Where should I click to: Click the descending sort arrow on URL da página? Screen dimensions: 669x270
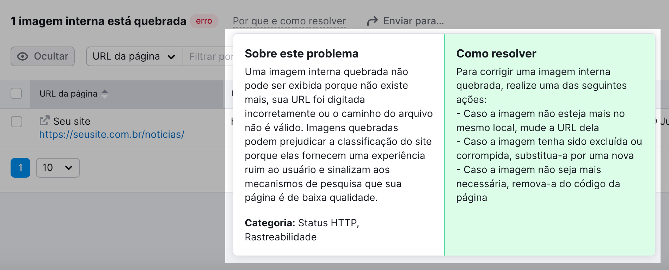click(x=105, y=96)
